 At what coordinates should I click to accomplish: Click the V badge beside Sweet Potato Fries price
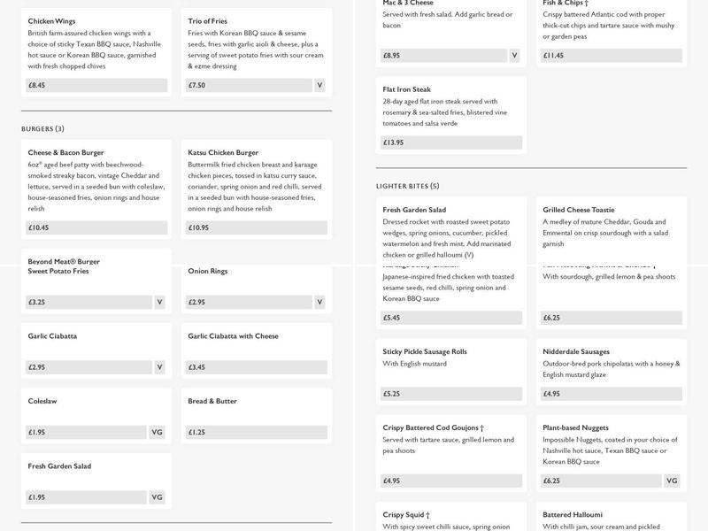point(159,302)
